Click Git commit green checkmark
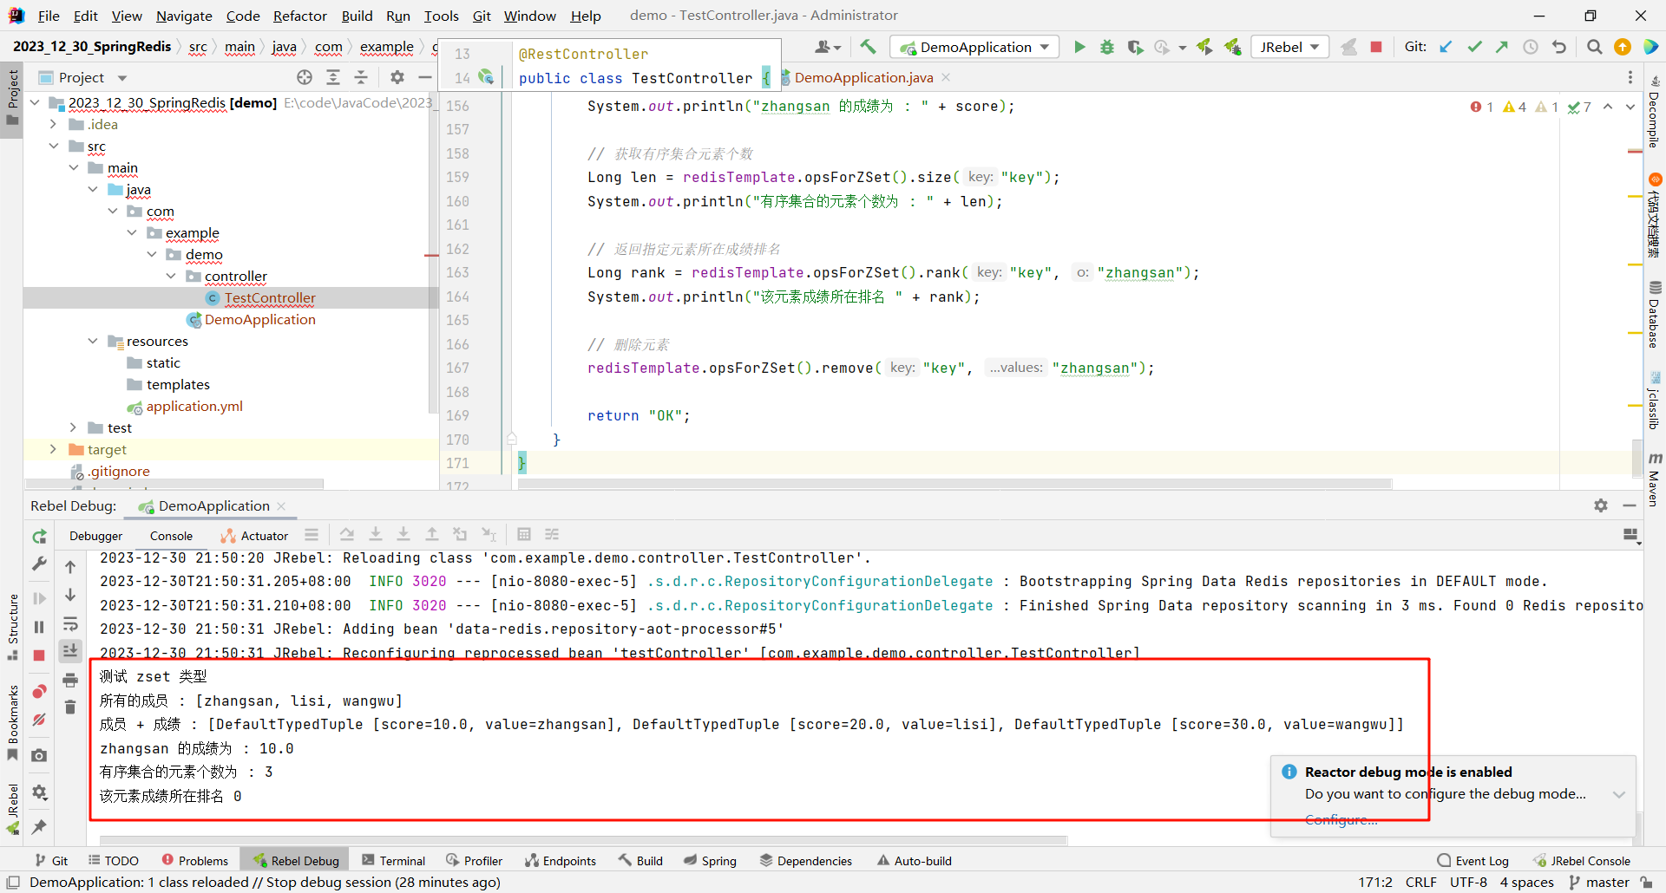Image resolution: width=1666 pixels, height=893 pixels. click(x=1474, y=47)
